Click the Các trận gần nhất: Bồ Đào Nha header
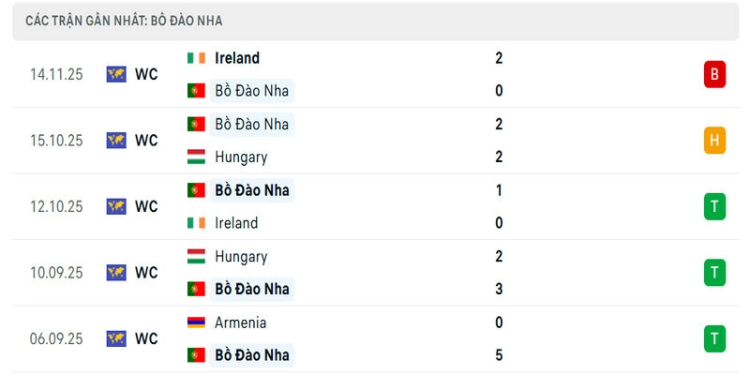The height and width of the screenshot is (375, 750). [125, 21]
